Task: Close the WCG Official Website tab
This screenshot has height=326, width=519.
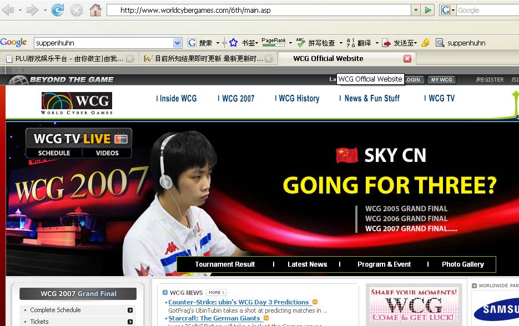Action: point(407,59)
